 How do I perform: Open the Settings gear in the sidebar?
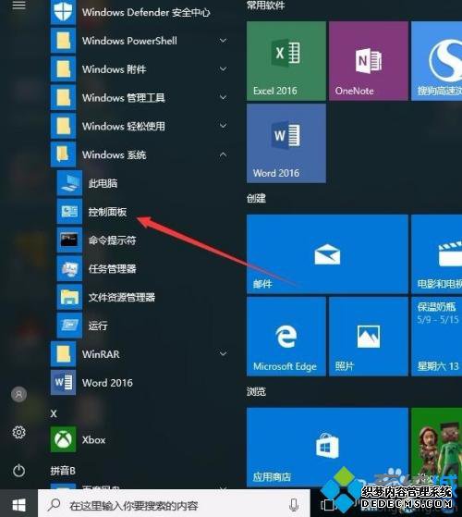(18, 432)
